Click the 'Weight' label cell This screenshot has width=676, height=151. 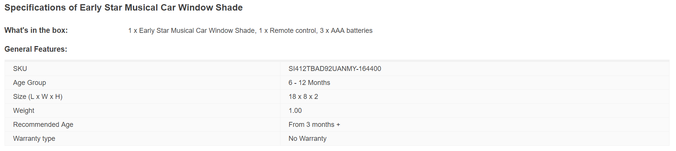[x=23, y=111]
